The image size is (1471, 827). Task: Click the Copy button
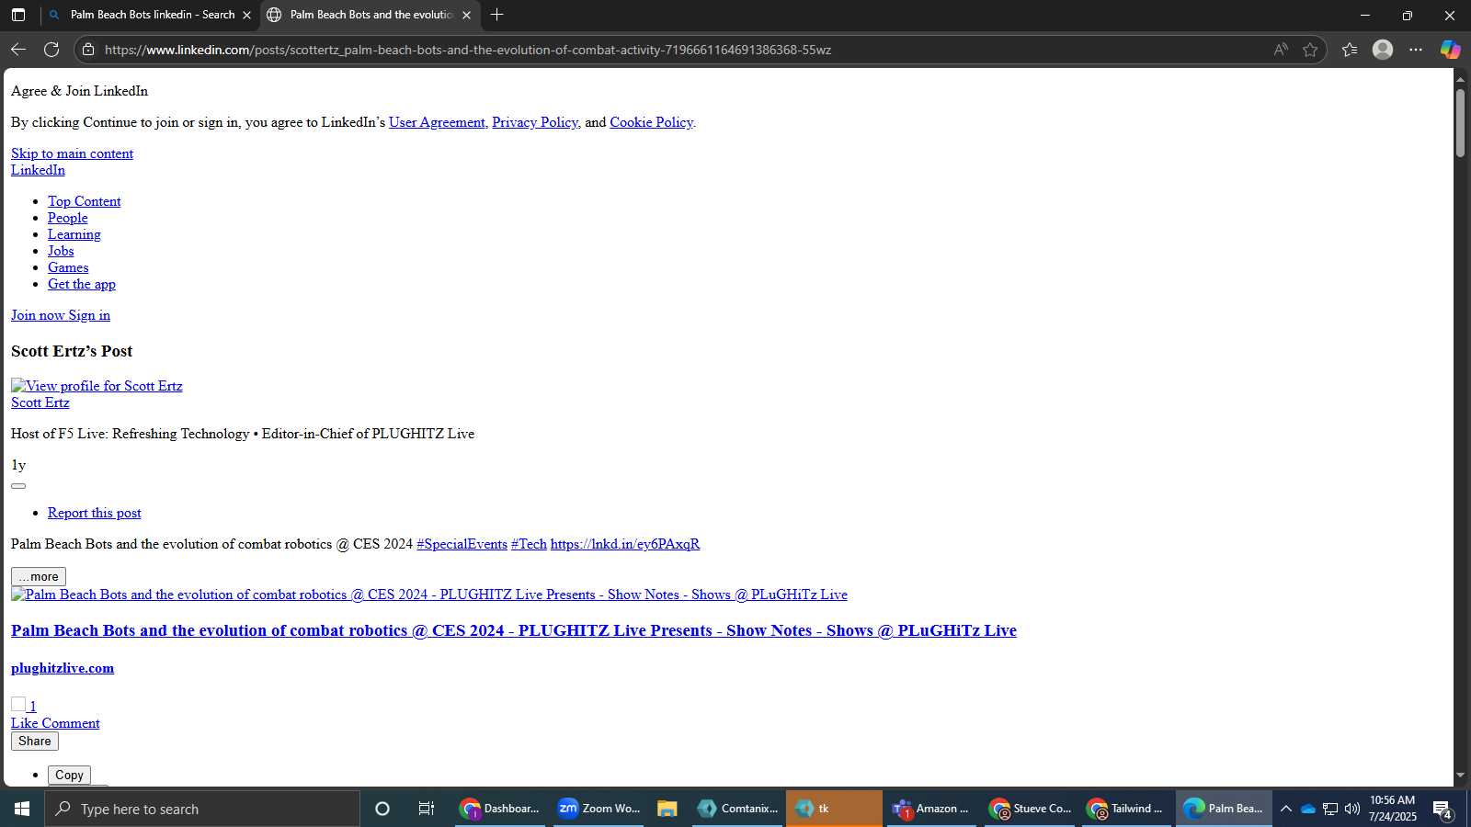(x=69, y=776)
